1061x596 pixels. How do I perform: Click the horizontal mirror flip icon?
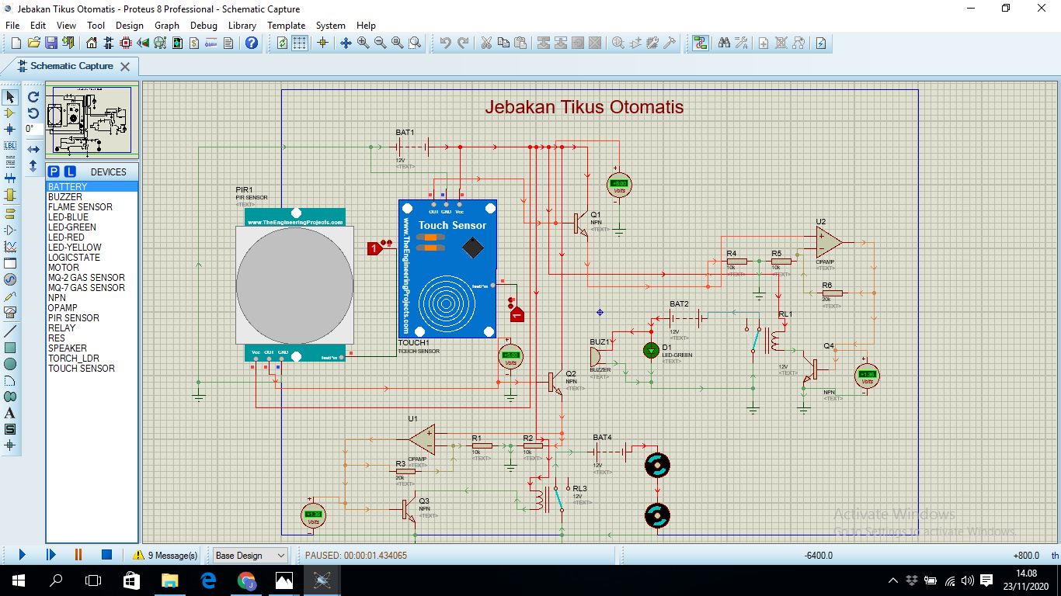pos(33,149)
